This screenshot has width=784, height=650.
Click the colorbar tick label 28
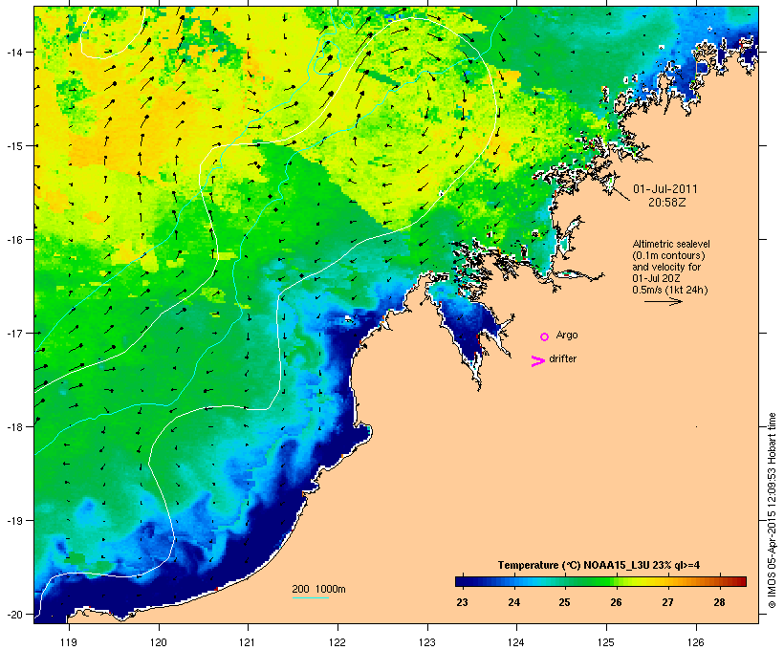(x=719, y=602)
